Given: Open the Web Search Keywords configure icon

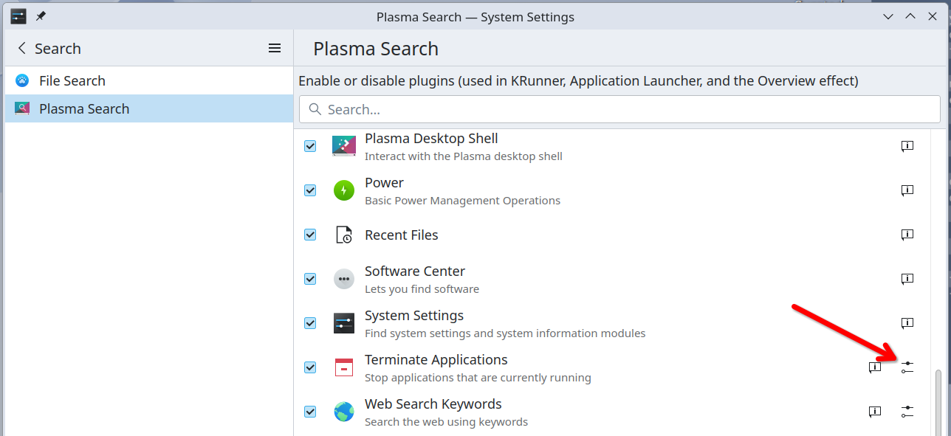Looking at the screenshot, I should 907,412.
